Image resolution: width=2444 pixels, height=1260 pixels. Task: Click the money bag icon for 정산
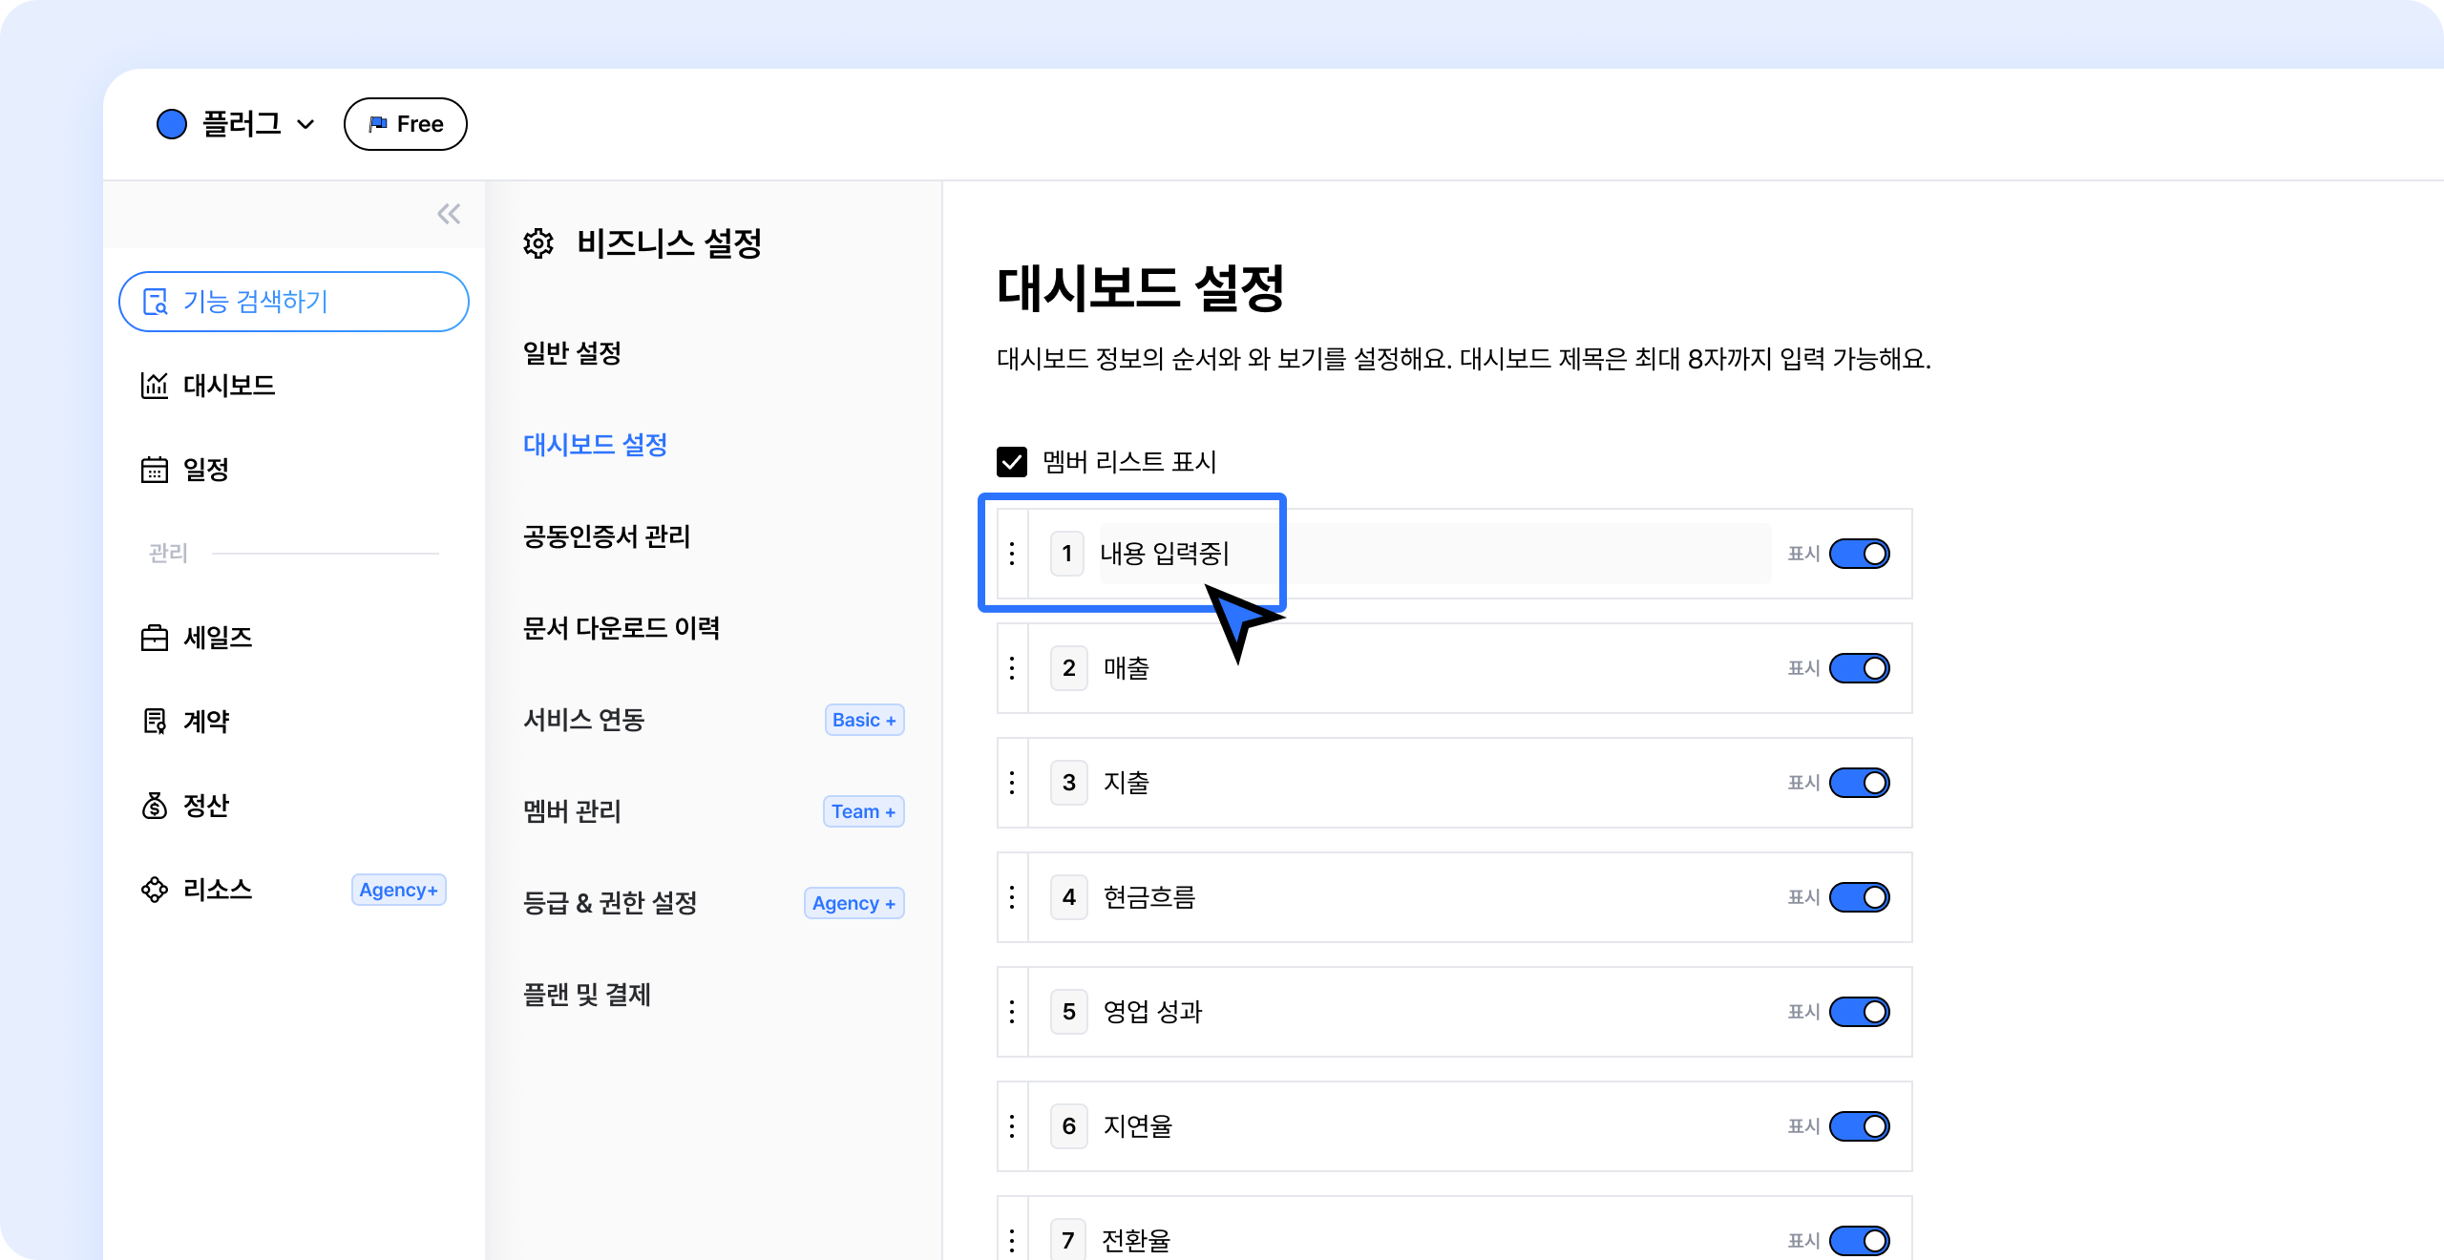point(155,806)
